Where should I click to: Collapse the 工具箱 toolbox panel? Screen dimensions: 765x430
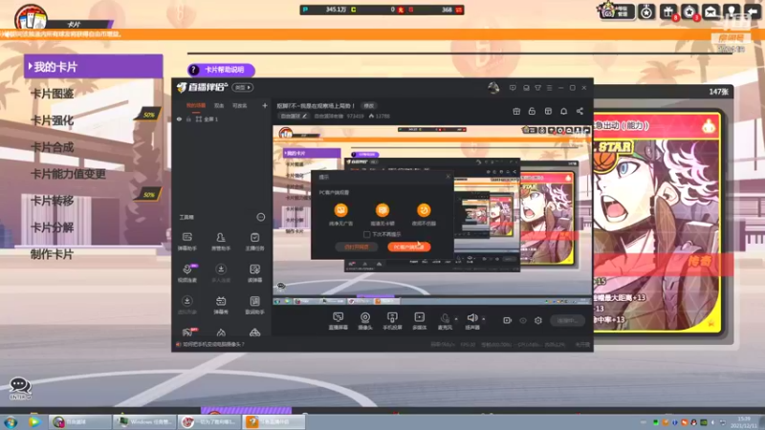coord(260,217)
